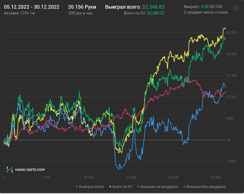Click the 'Выиграл без шоудауна' legend label
This screenshot has width=244, height=194.
click(206, 187)
